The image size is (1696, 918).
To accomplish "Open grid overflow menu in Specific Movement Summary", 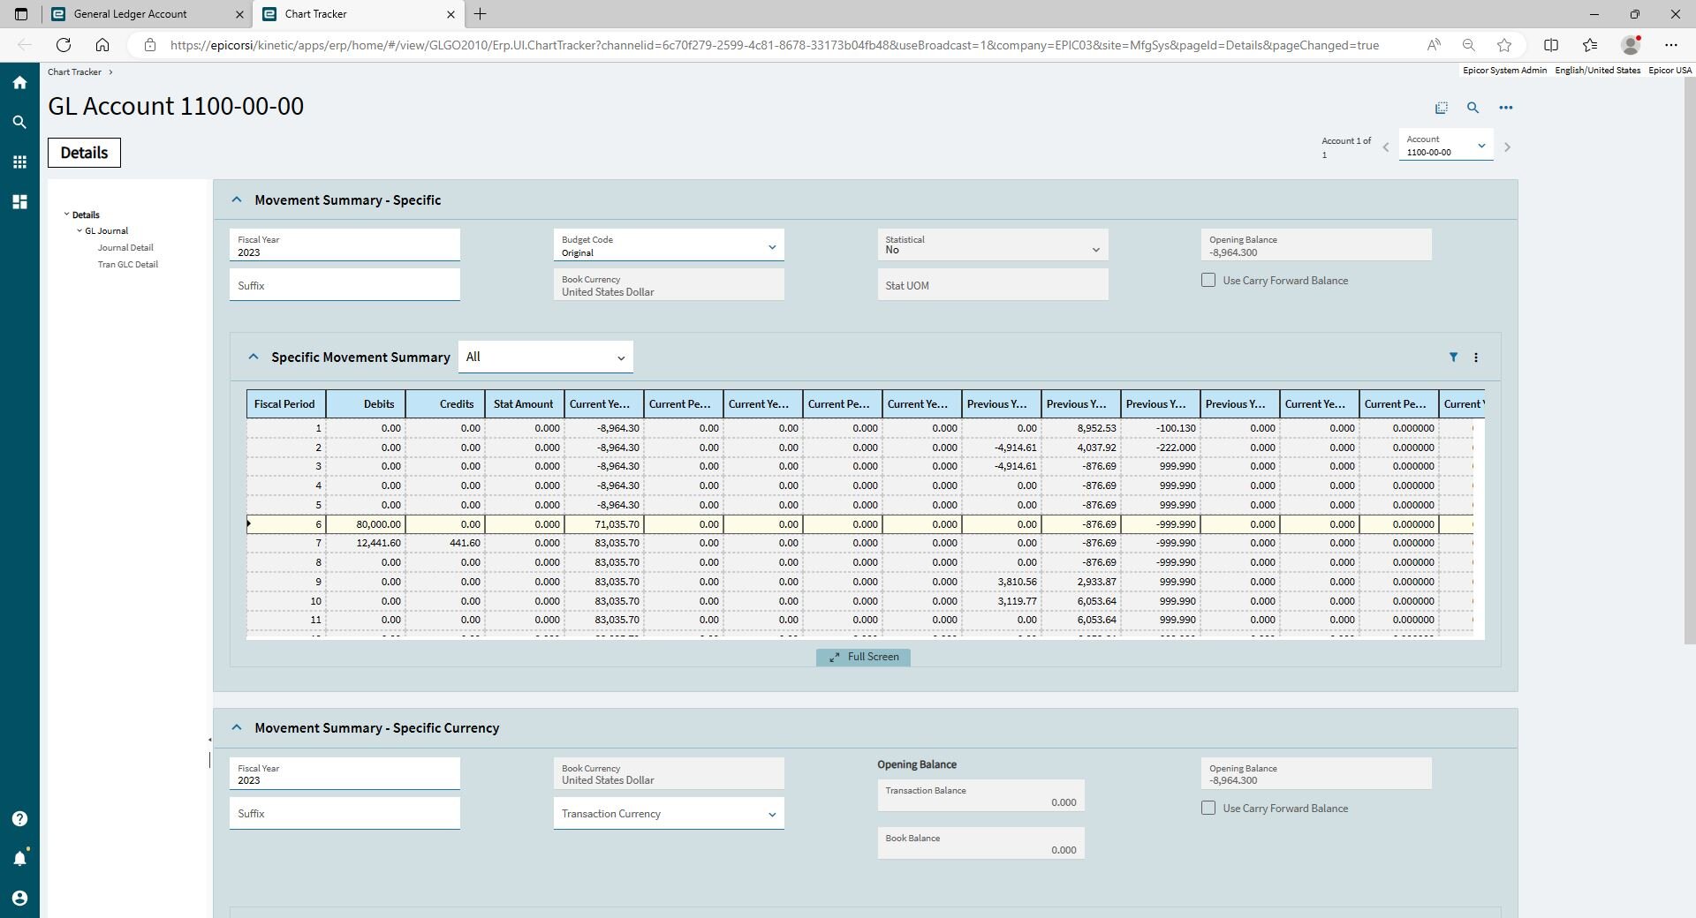I will [x=1476, y=357].
